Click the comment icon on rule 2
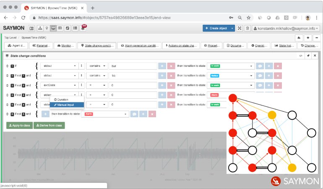The image size is (323, 189). pyautogui.click(x=260, y=76)
